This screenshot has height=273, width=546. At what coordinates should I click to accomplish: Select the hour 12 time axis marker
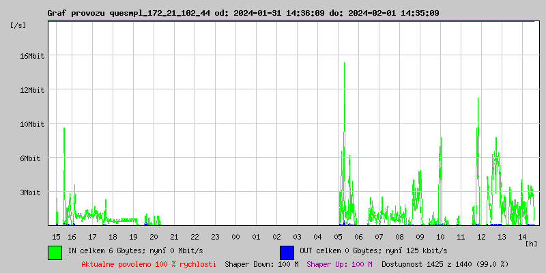481,236
